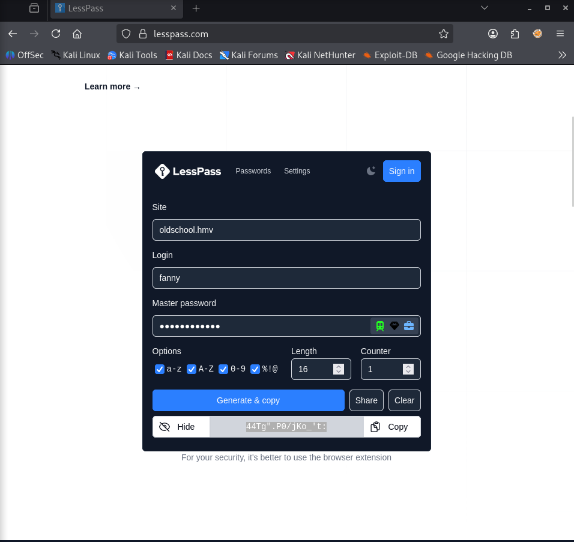Select the LessPass browser tab
The width and height of the screenshot is (574, 542).
click(116, 8)
